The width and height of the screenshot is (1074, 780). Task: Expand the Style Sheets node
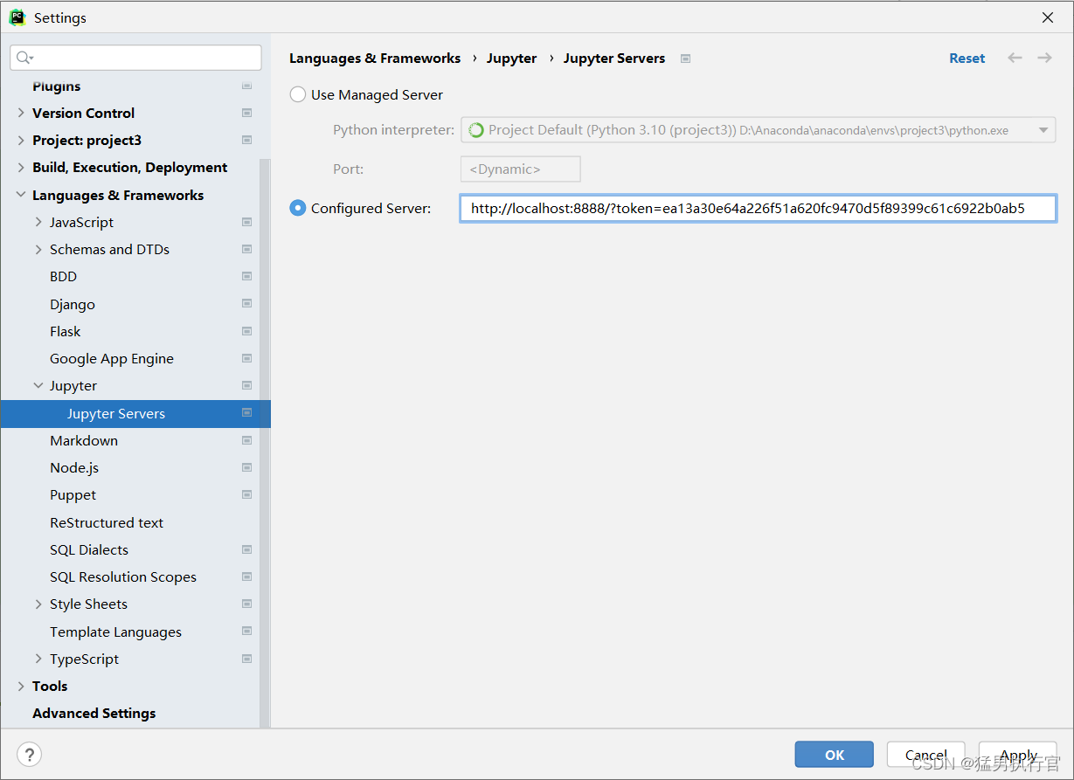(x=38, y=604)
